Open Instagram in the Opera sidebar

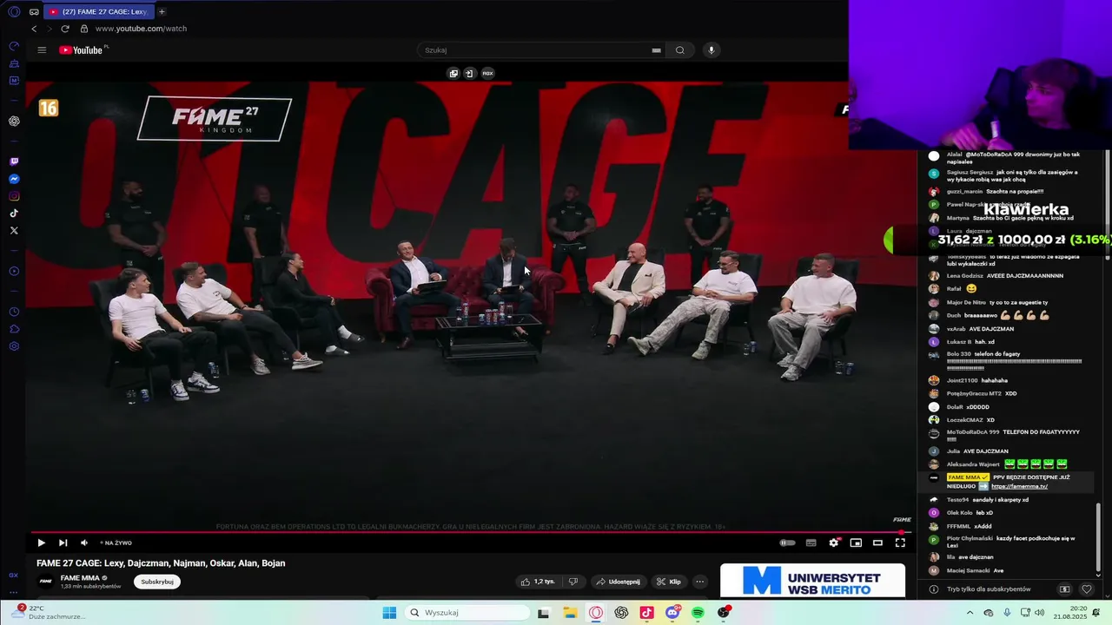(x=14, y=196)
